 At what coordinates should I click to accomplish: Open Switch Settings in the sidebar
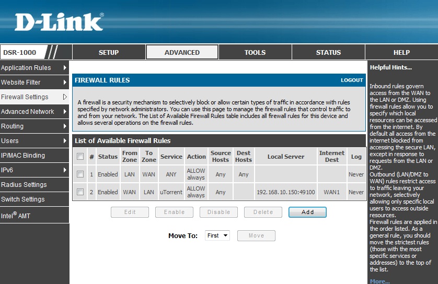pos(34,199)
